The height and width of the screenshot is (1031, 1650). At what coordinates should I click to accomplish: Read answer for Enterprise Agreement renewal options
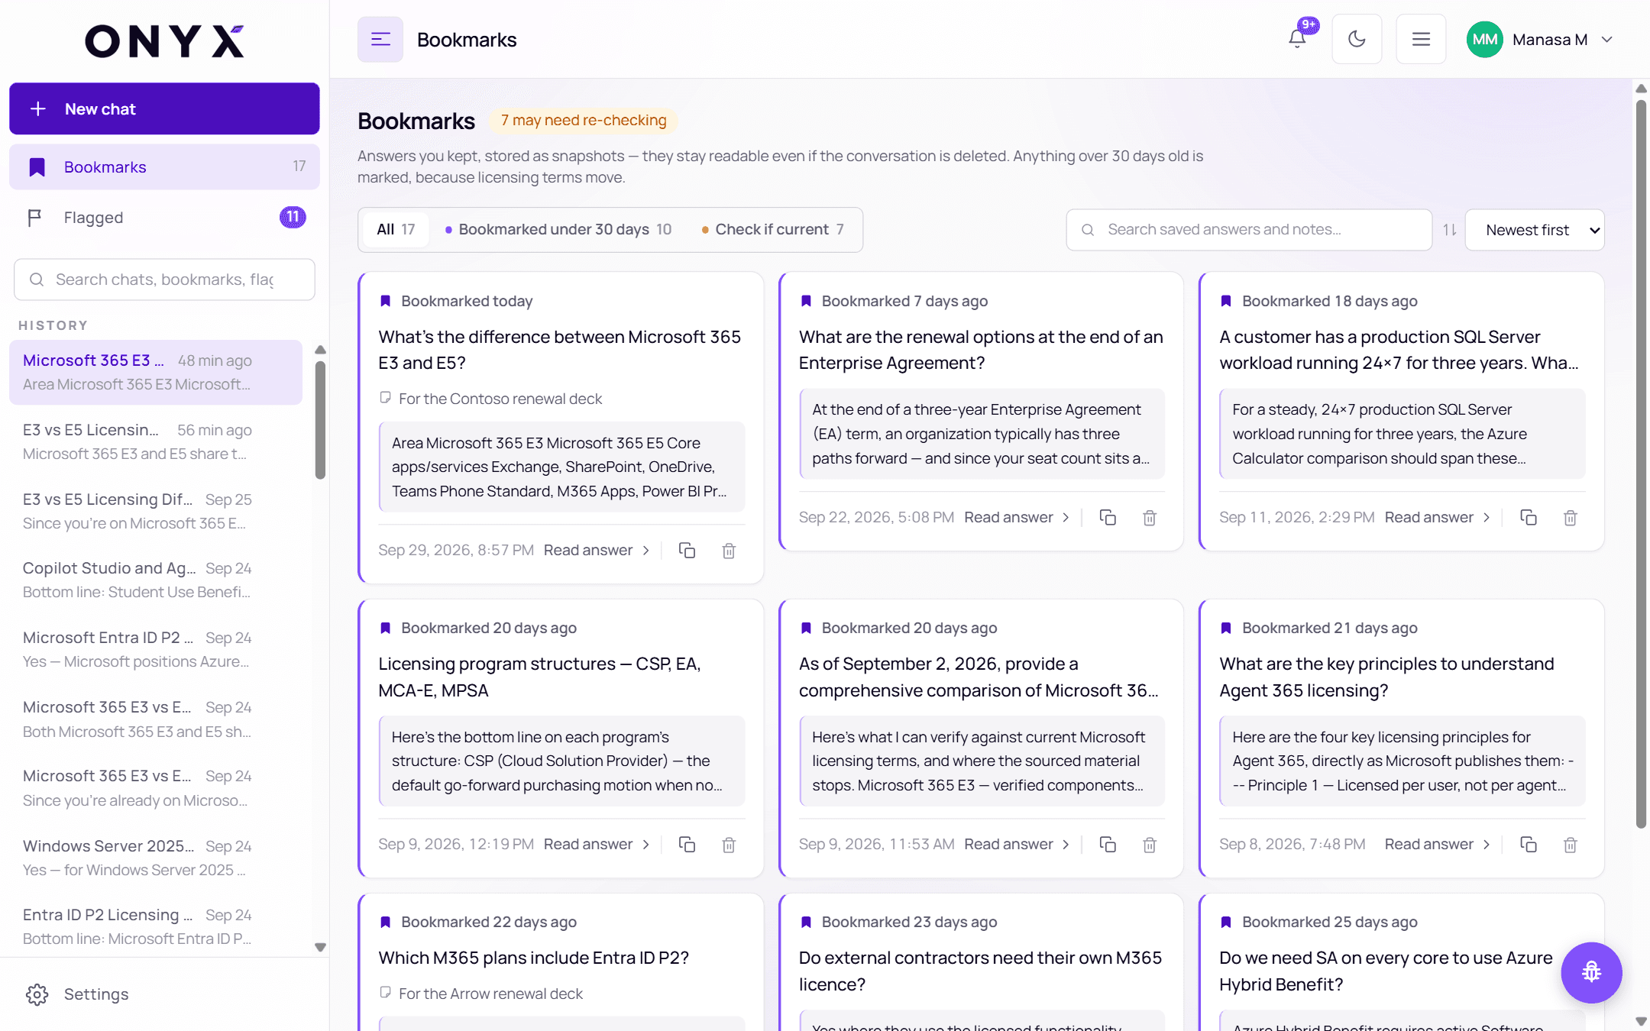[1017, 518]
